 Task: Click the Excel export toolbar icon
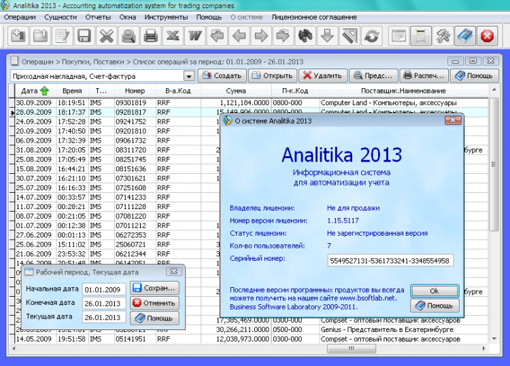coord(173,36)
